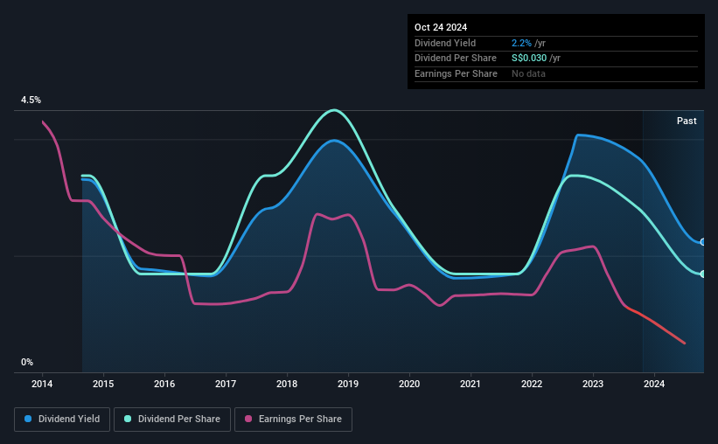This screenshot has height=444, width=718.
Task: Toggle the Dividend Yield legend button
Action: [x=62, y=420]
